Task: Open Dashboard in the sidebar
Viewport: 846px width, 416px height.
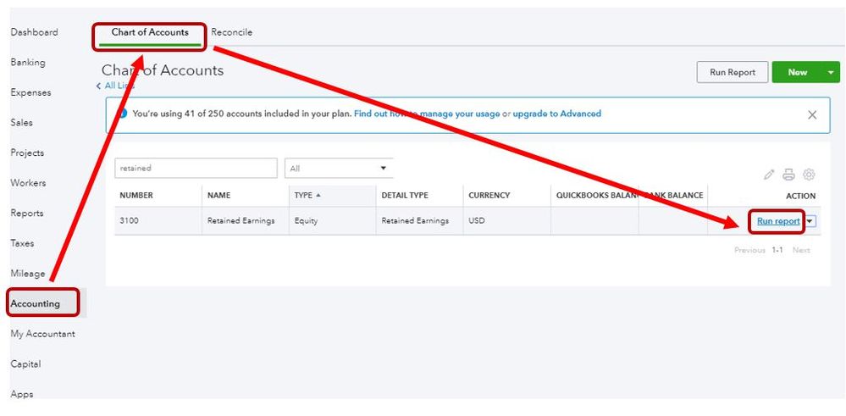Action: point(34,32)
